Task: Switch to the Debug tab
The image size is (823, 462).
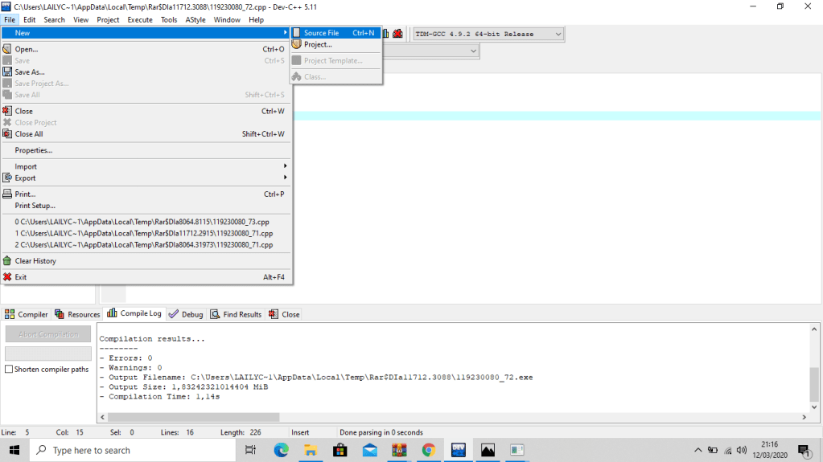Action: (x=186, y=314)
